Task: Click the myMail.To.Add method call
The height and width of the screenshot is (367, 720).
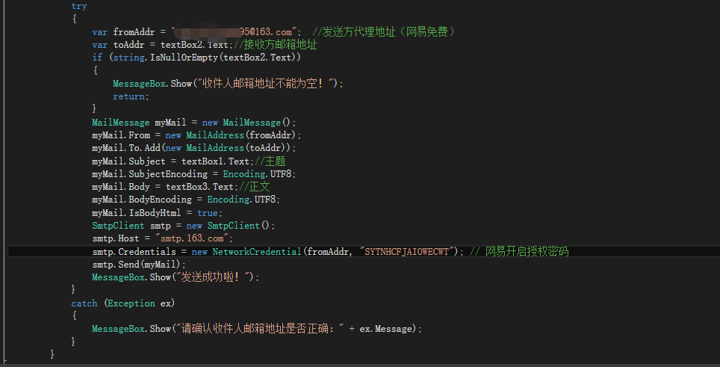Action: [x=134, y=148]
